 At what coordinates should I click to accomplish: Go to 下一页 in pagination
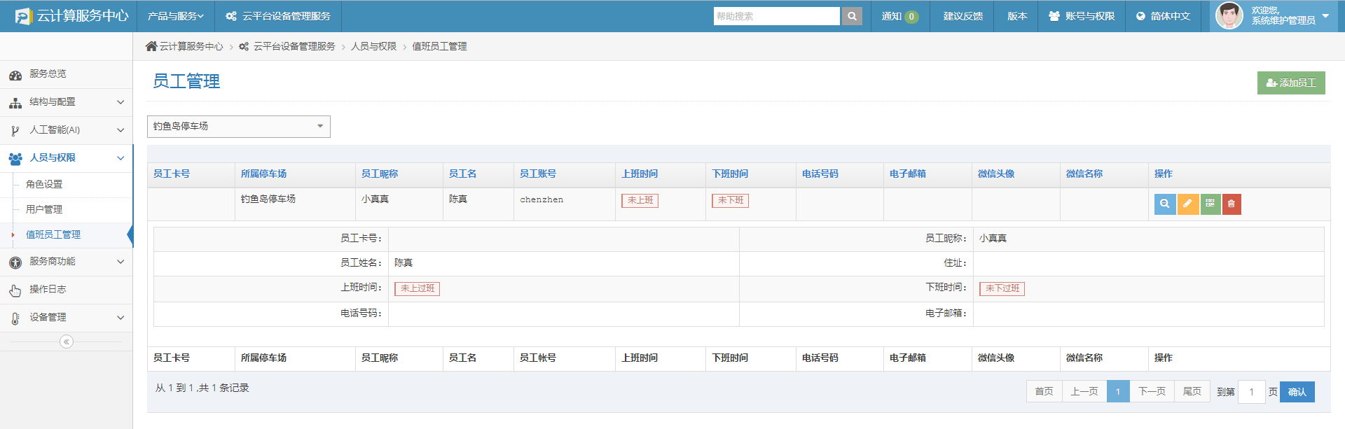pos(1152,392)
